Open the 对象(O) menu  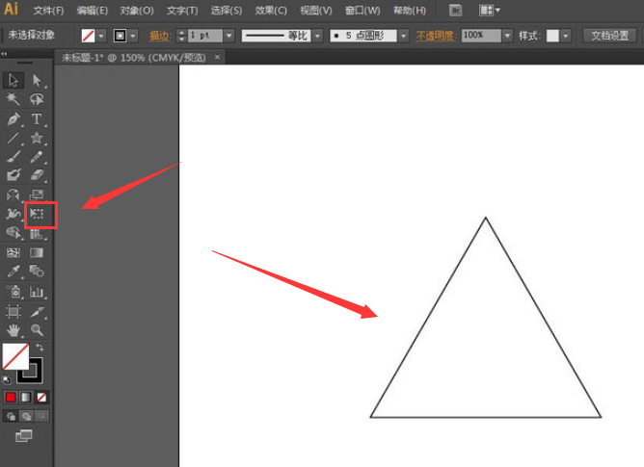point(137,11)
